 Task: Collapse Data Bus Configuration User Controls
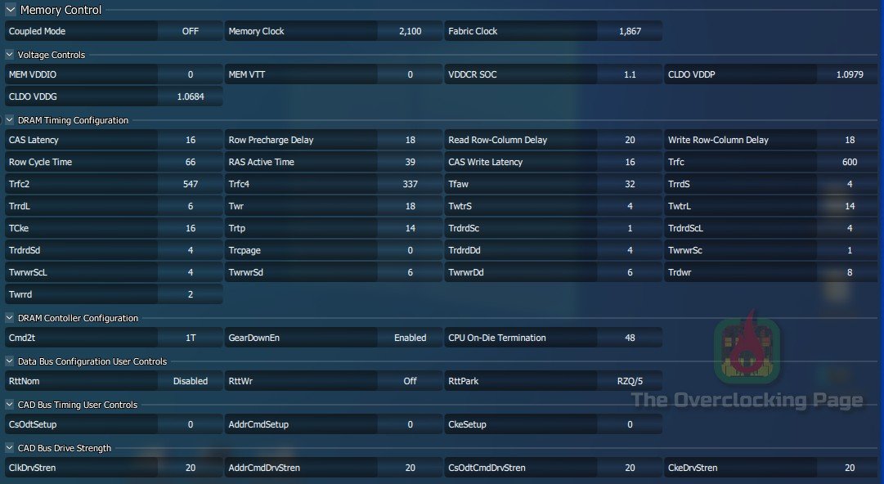click(10, 361)
